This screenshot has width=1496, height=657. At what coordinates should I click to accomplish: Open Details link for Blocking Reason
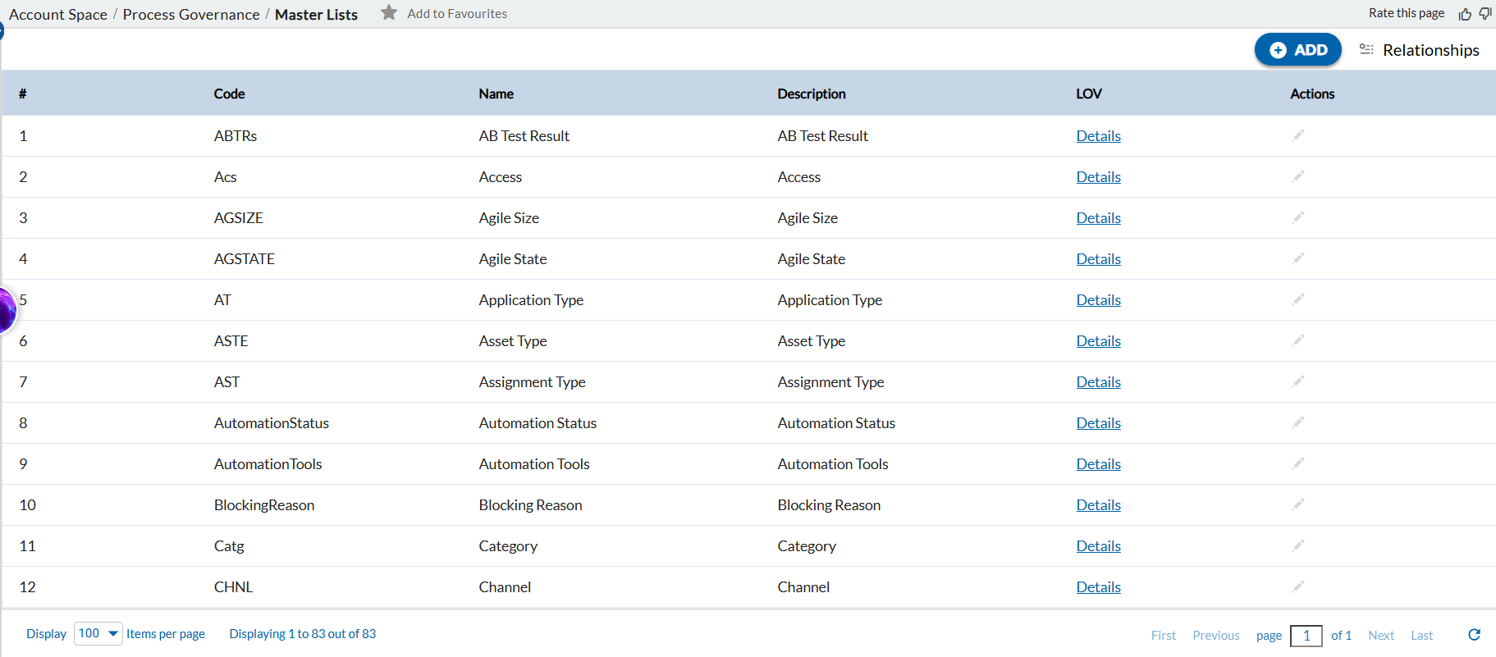pyautogui.click(x=1098, y=505)
